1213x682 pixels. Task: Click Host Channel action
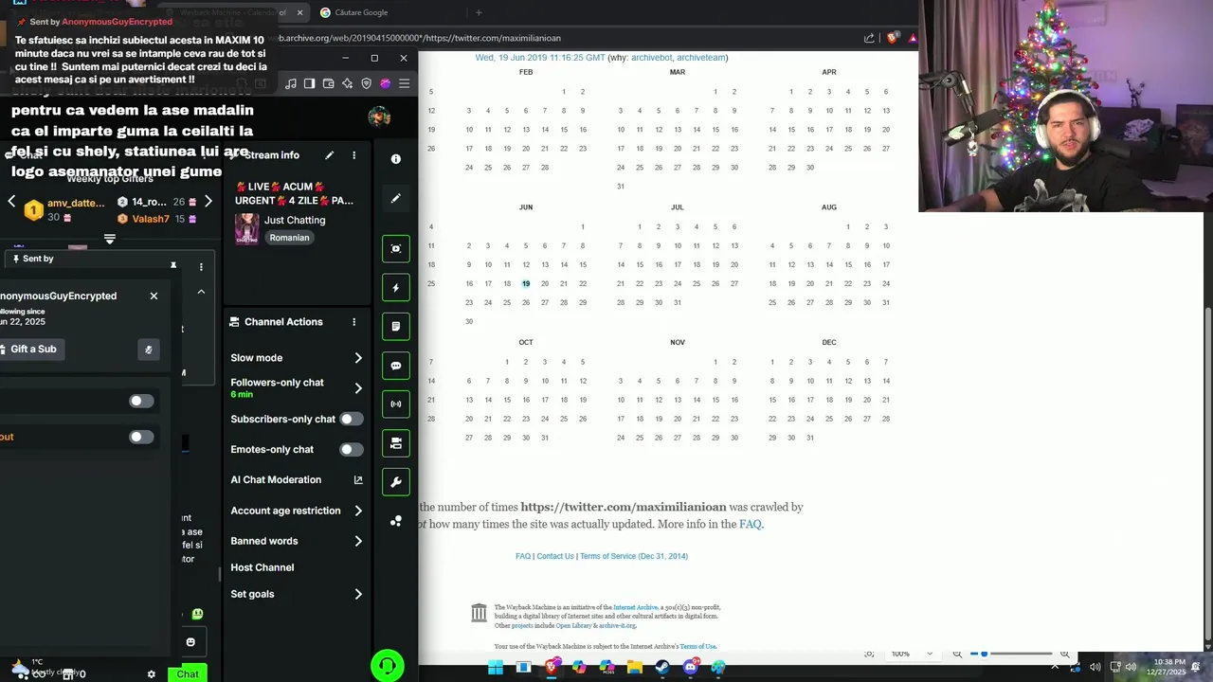pos(263,567)
